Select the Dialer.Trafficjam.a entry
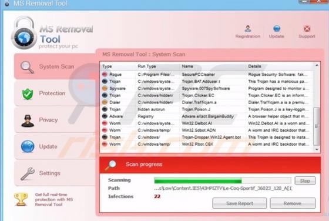329x221 pixels. click(x=199, y=102)
